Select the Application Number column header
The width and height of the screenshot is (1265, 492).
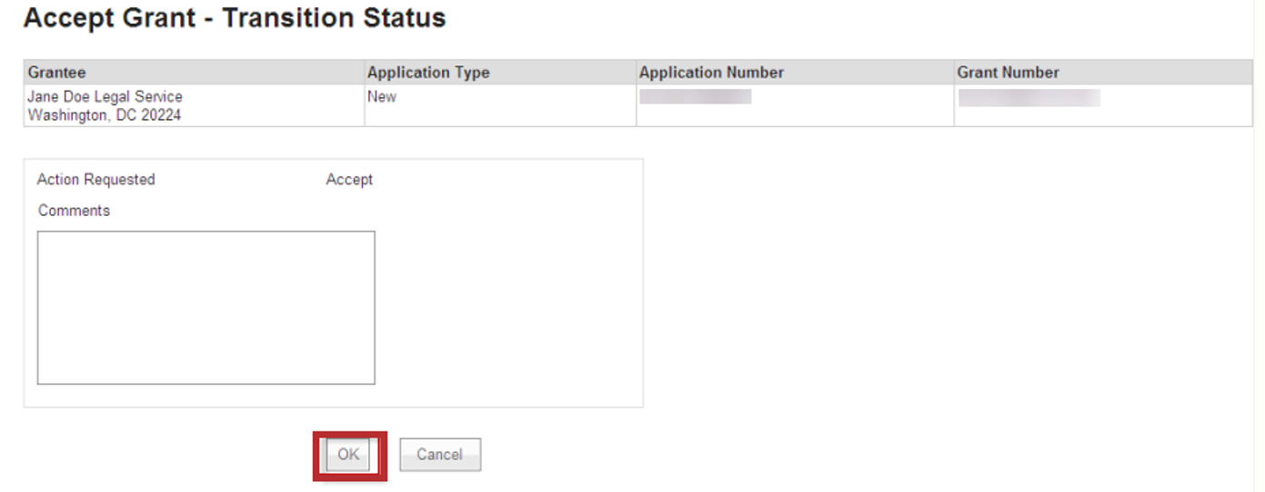711,73
